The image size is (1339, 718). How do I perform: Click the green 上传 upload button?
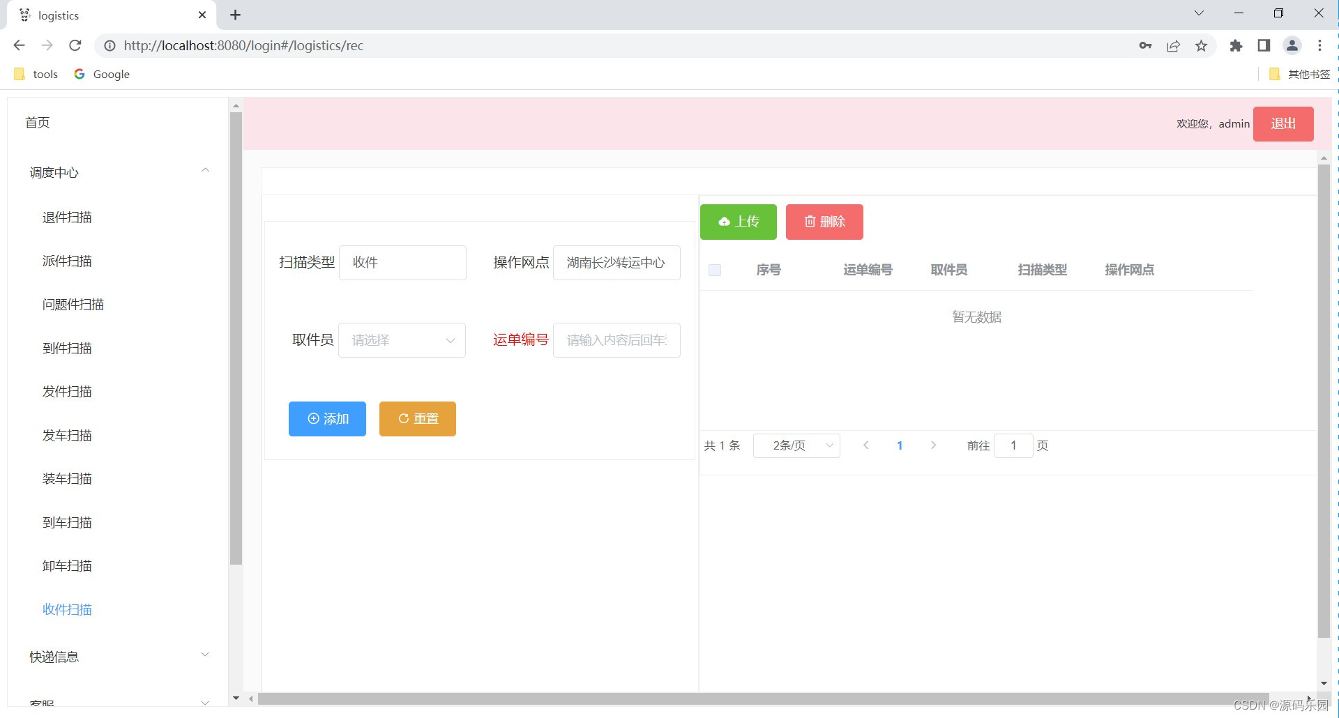738,222
